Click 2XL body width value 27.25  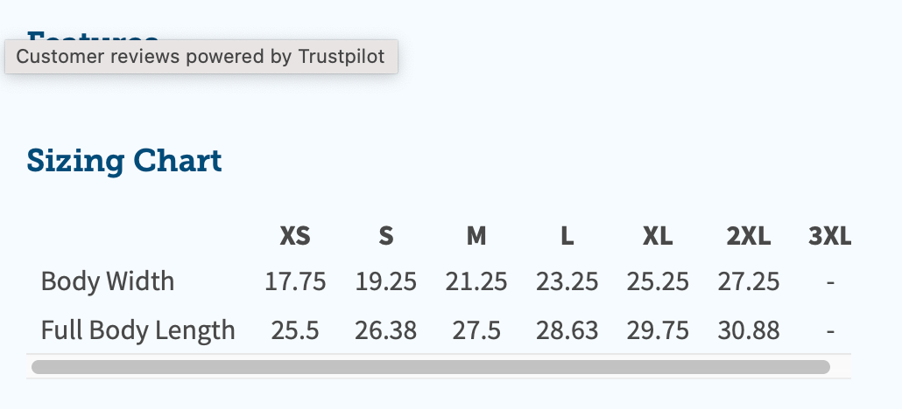tap(749, 282)
